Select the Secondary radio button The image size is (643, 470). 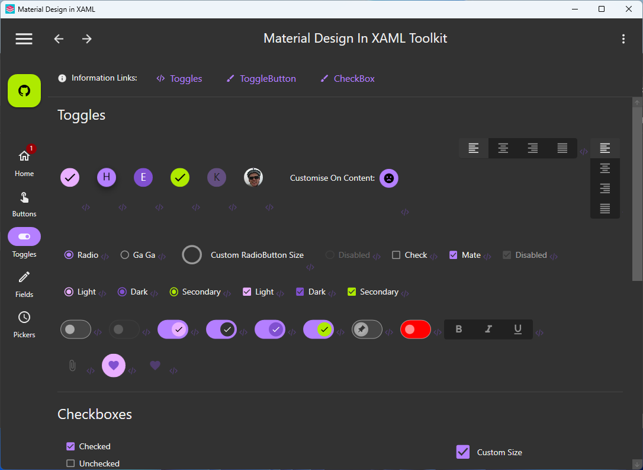[173, 292]
